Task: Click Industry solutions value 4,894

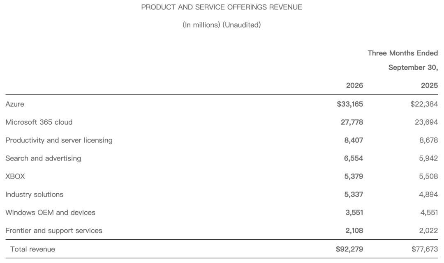Action: click(x=428, y=194)
